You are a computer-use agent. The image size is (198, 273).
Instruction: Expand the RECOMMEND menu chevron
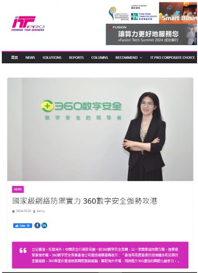[141, 57]
